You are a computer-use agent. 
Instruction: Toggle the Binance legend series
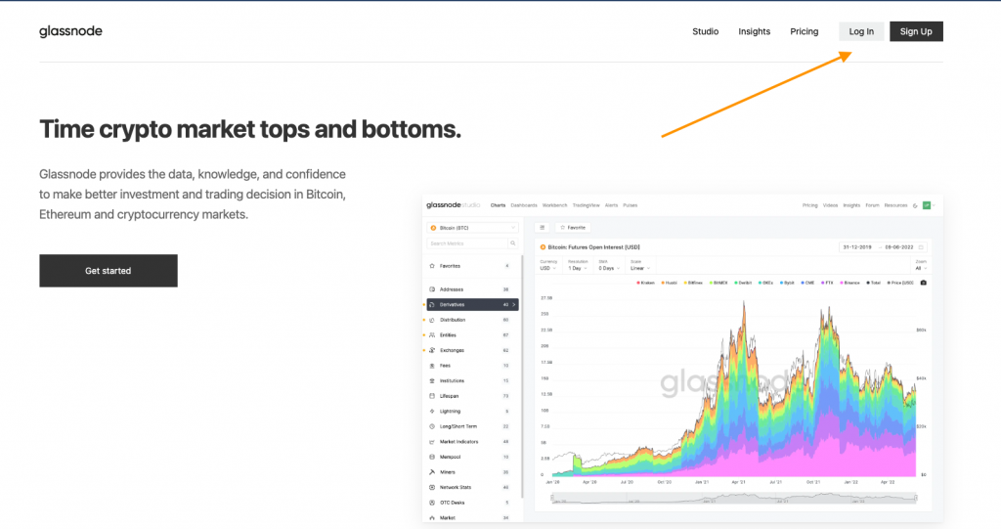pyautogui.click(x=849, y=283)
